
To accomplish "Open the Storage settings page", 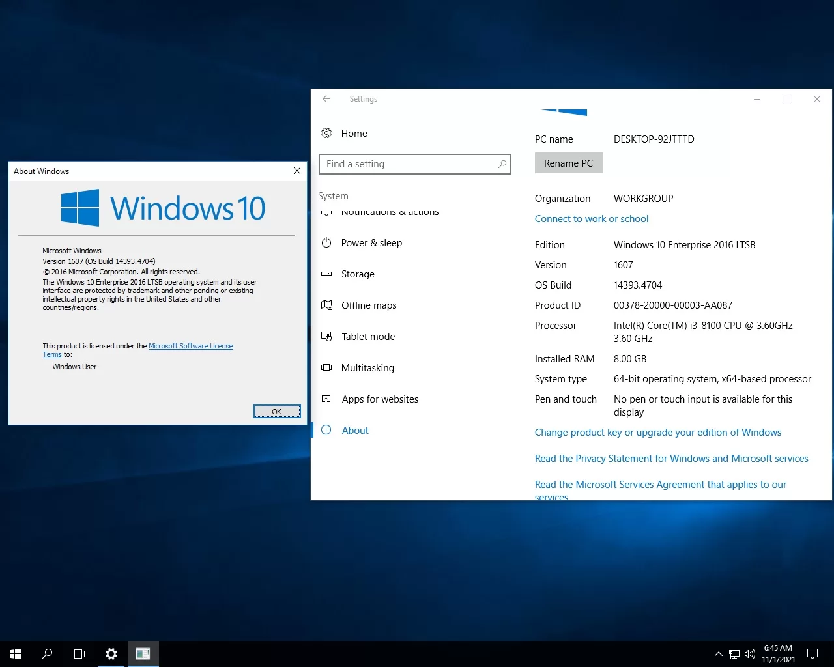I will click(x=358, y=274).
